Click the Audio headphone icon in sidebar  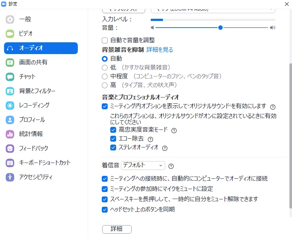(10, 48)
